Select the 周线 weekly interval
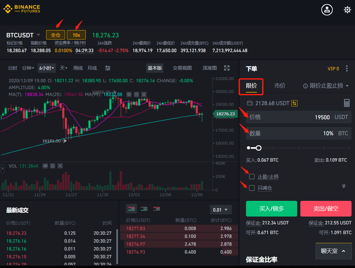The height and width of the screenshot is (268, 355). click(78, 68)
